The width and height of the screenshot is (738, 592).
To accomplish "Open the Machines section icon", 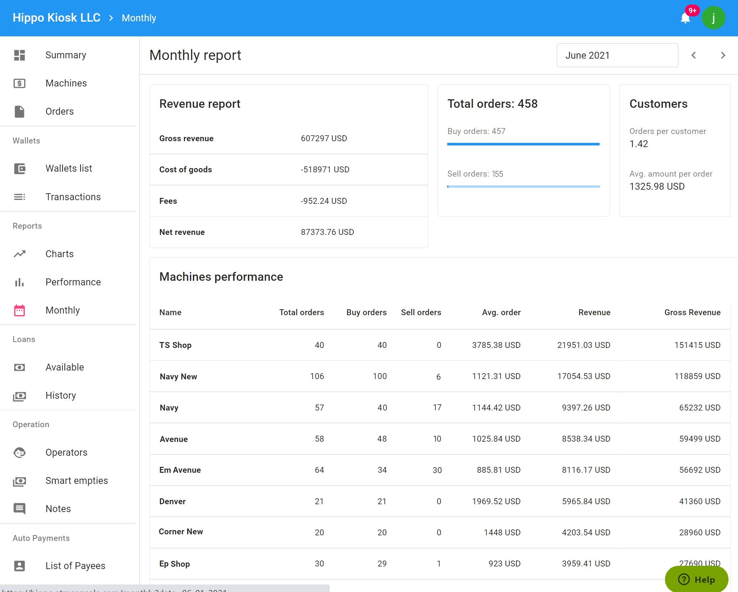I will pos(20,83).
